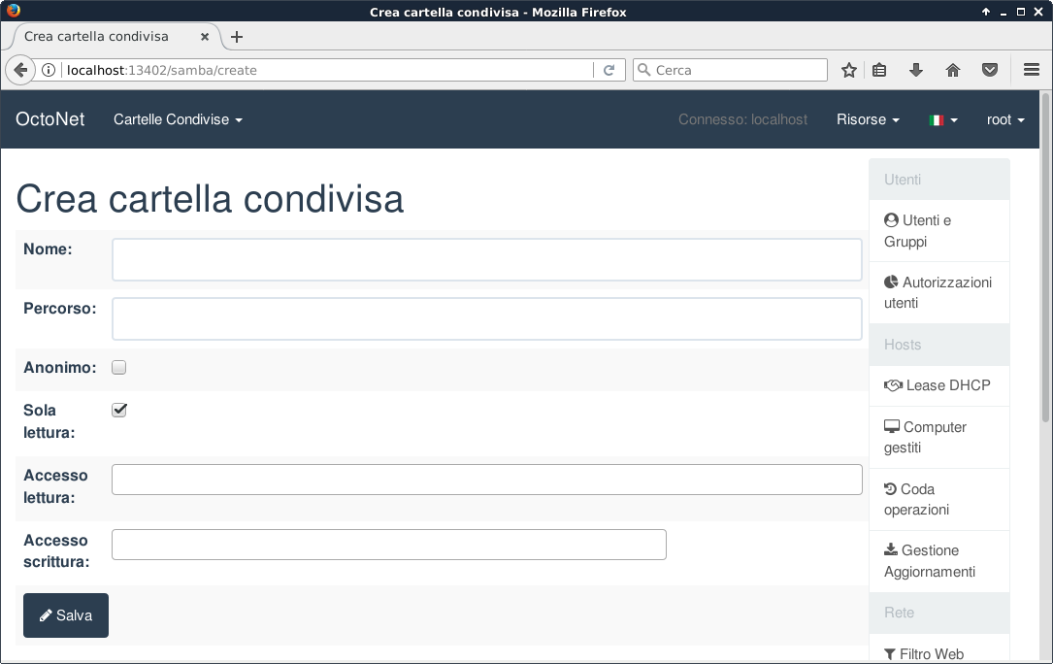Click the Utenti sidebar section header
This screenshot has width=1053, height=664.
[x=939, y=180]
